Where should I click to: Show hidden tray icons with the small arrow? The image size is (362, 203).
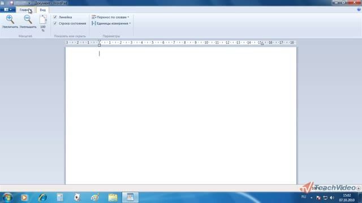312,198
